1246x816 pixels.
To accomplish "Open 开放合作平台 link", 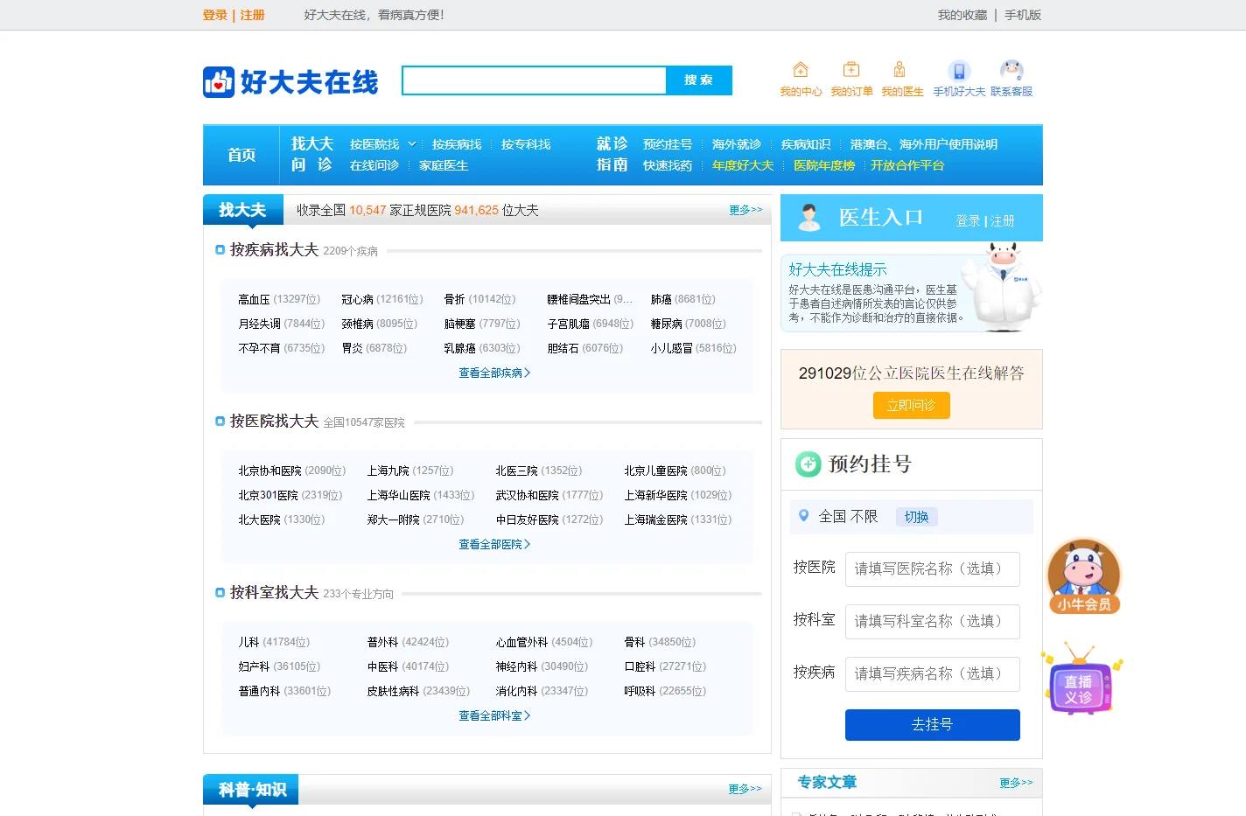I will click(x=907, y=165).
